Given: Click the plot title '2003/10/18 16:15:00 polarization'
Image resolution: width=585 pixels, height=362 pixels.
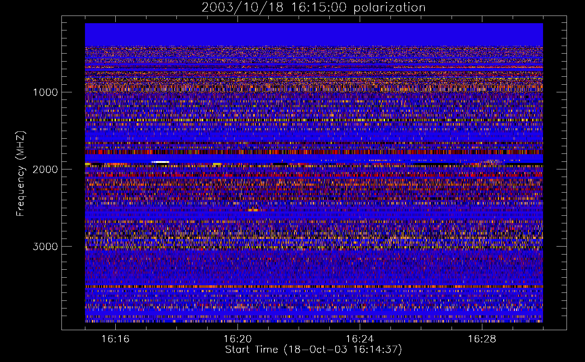Looking at the screenshot, I should tap(313, 8).
